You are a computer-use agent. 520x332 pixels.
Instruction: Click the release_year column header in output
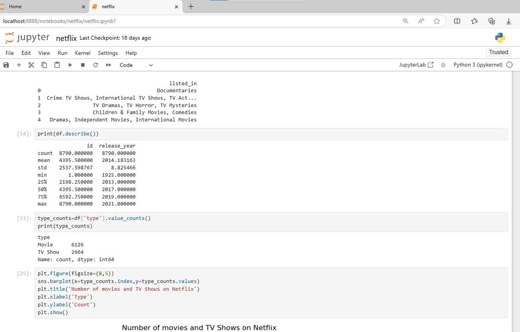(x=117, y=146)
